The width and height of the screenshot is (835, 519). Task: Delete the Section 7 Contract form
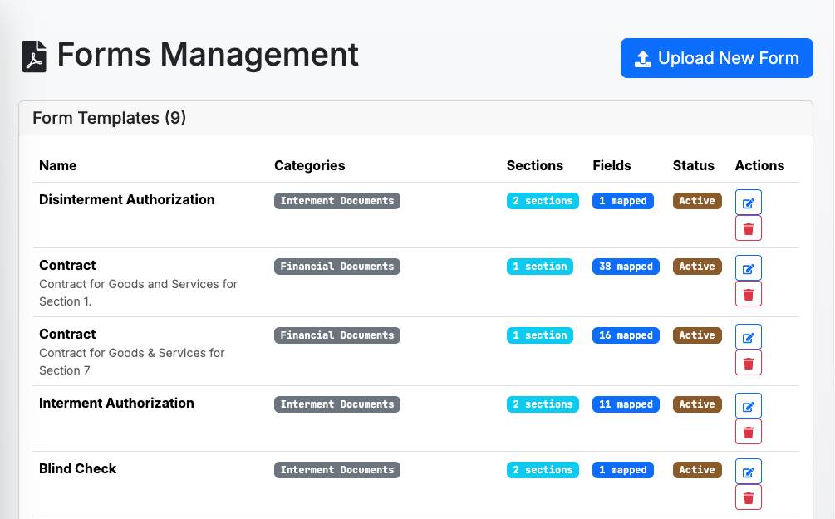point(748,362)
